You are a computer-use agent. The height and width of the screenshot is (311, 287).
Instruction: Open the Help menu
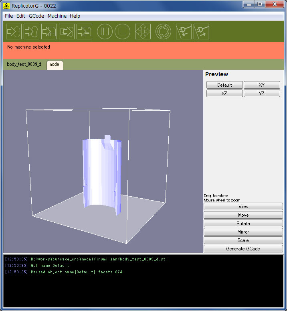(75, 16)
